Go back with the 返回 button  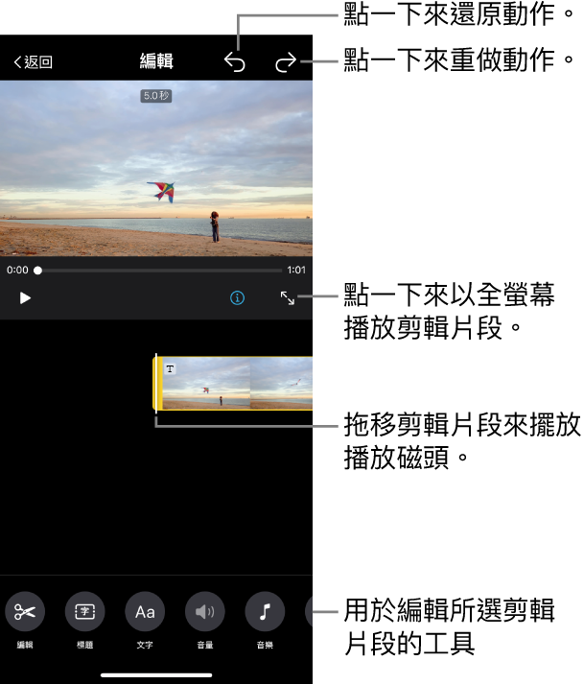(x=34, y=62)
